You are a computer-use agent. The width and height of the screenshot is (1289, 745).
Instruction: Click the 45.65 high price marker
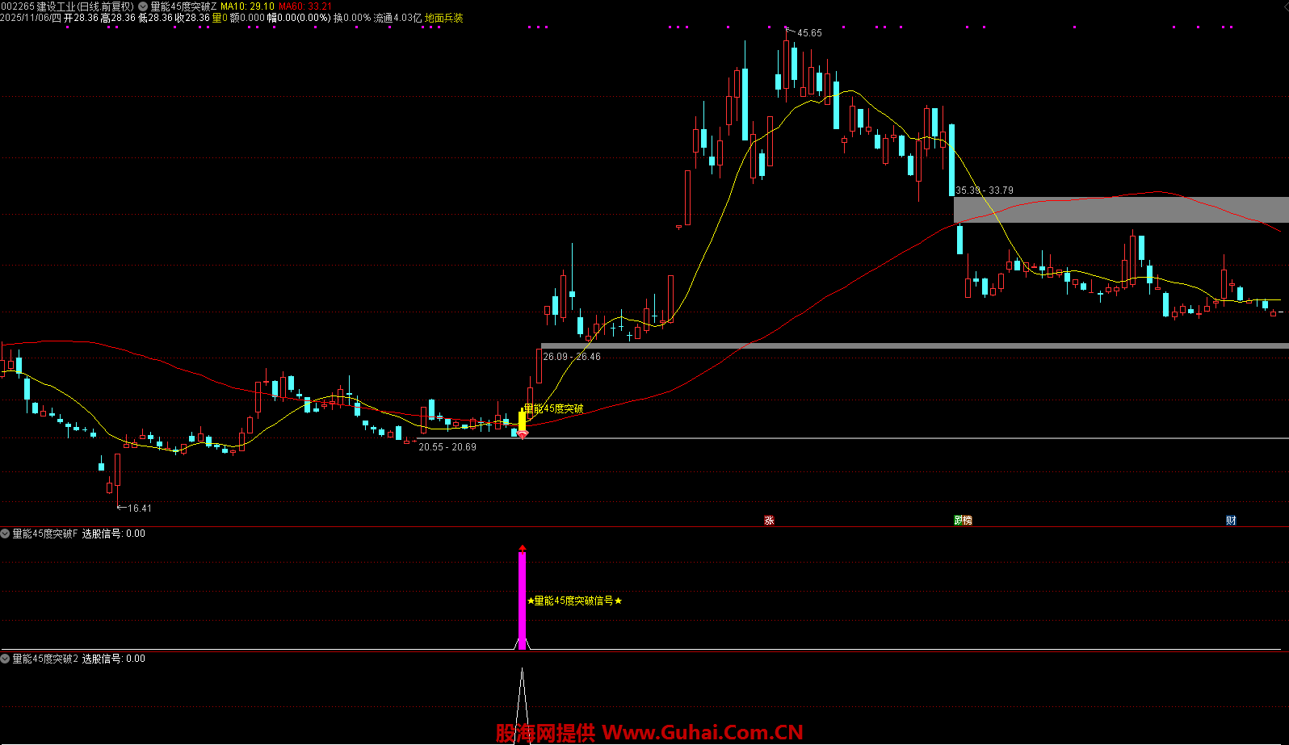(x=808, y=33)
